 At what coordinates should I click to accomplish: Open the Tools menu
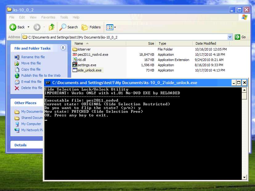pyautogui.click(x=64, y=17)
